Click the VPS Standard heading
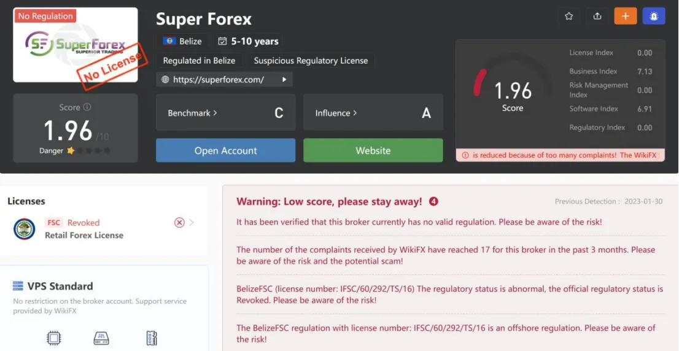The width and height of the screenshot is (679, 351). coord(60,286)
